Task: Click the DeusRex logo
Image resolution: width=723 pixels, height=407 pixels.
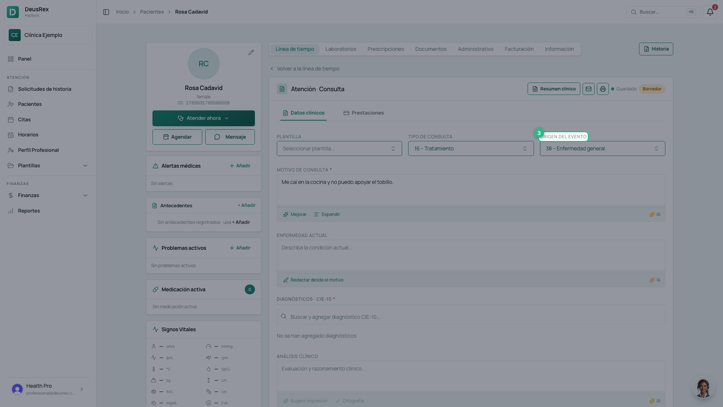Action: (x=13, y=12)
